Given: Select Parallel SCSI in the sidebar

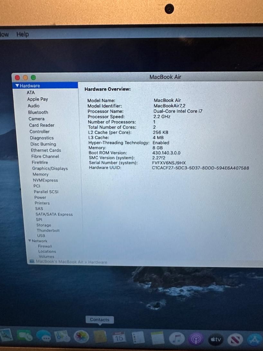Looking at the screenshot, I should tap(46, 192).
